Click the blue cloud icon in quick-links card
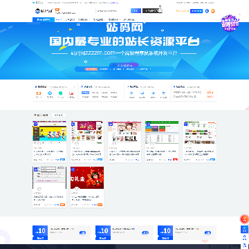This screenshot has height=249, width=249. pos(50,93)
